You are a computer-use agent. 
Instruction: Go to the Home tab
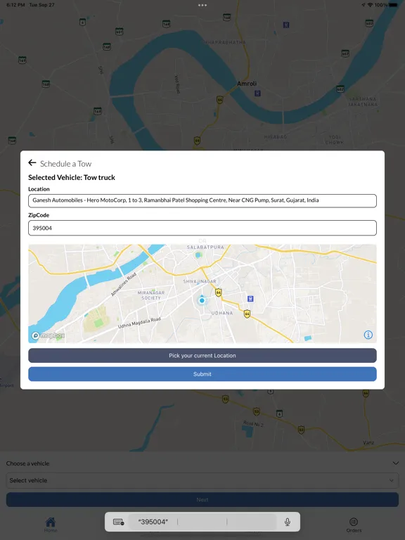[x=51, y=525]
